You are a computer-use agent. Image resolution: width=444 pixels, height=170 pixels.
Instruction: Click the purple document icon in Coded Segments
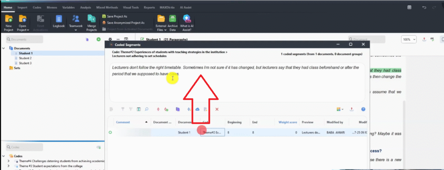coord(178,109)
